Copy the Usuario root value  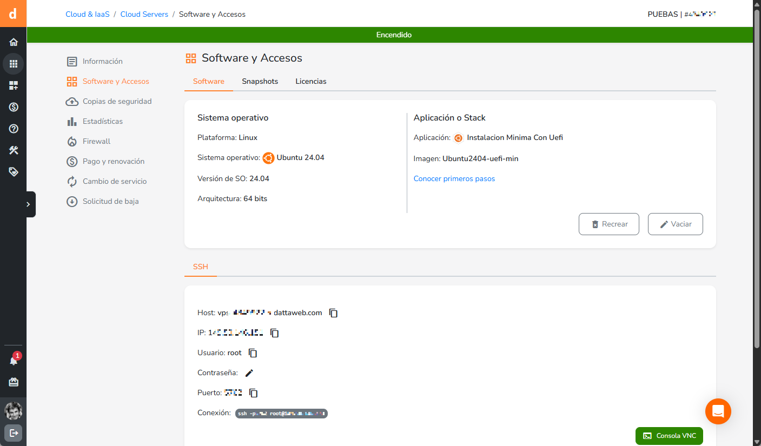[x=253, y=353]
